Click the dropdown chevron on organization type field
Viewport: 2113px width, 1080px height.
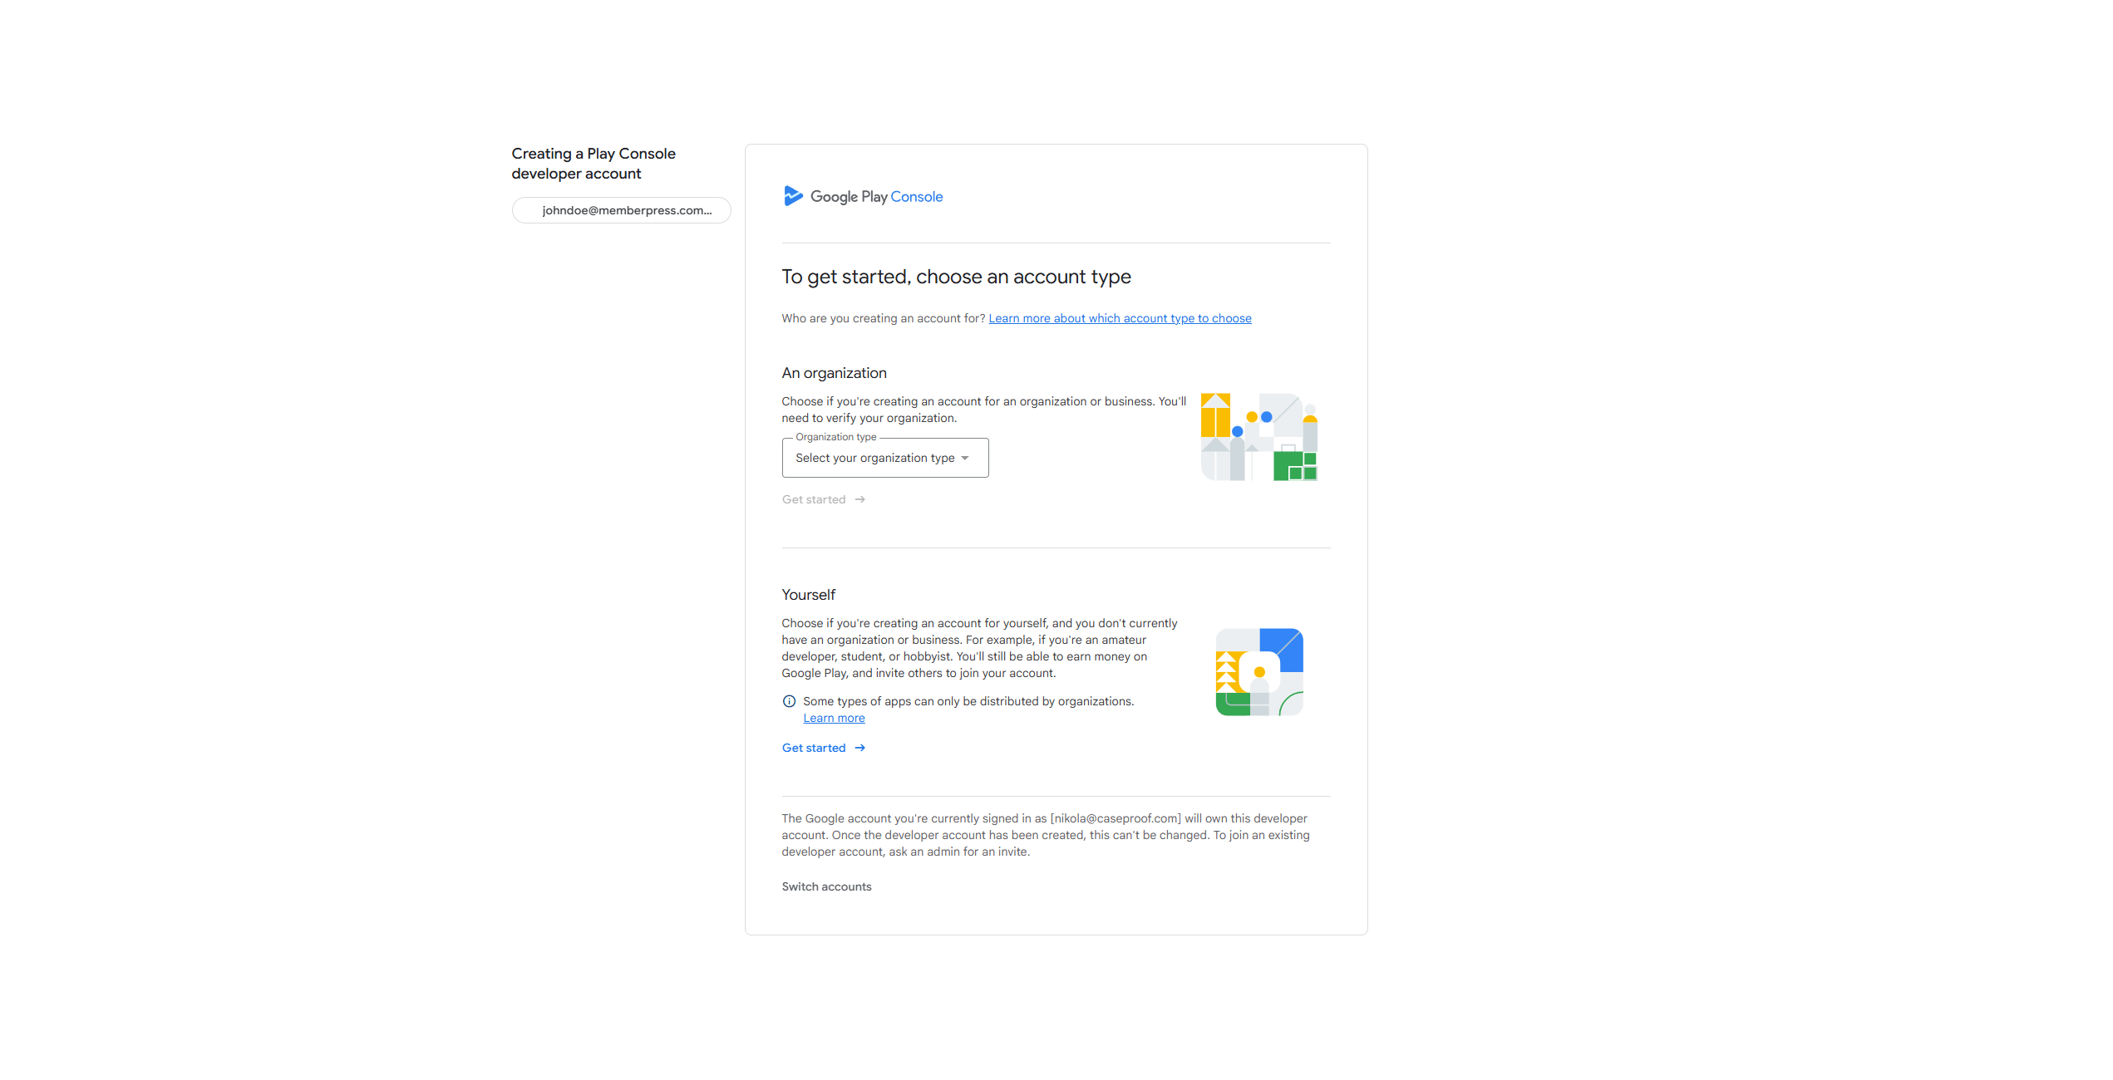965,458
